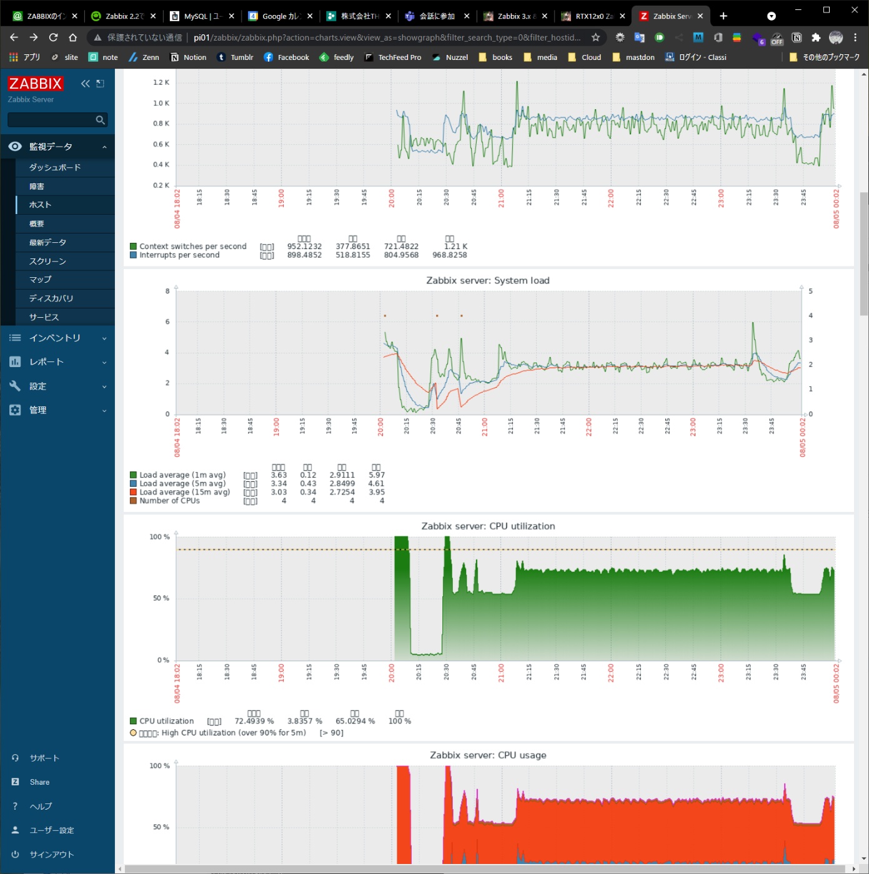This screenshot has height=874, width=869.
Task: Expand the 管理 menu
Action: (57, 410)
